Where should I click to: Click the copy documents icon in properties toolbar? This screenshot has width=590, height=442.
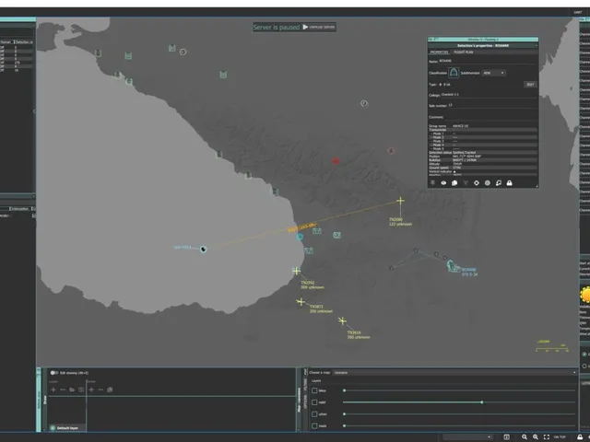454,183
